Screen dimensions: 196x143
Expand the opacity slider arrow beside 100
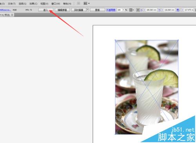click(123, 10)
